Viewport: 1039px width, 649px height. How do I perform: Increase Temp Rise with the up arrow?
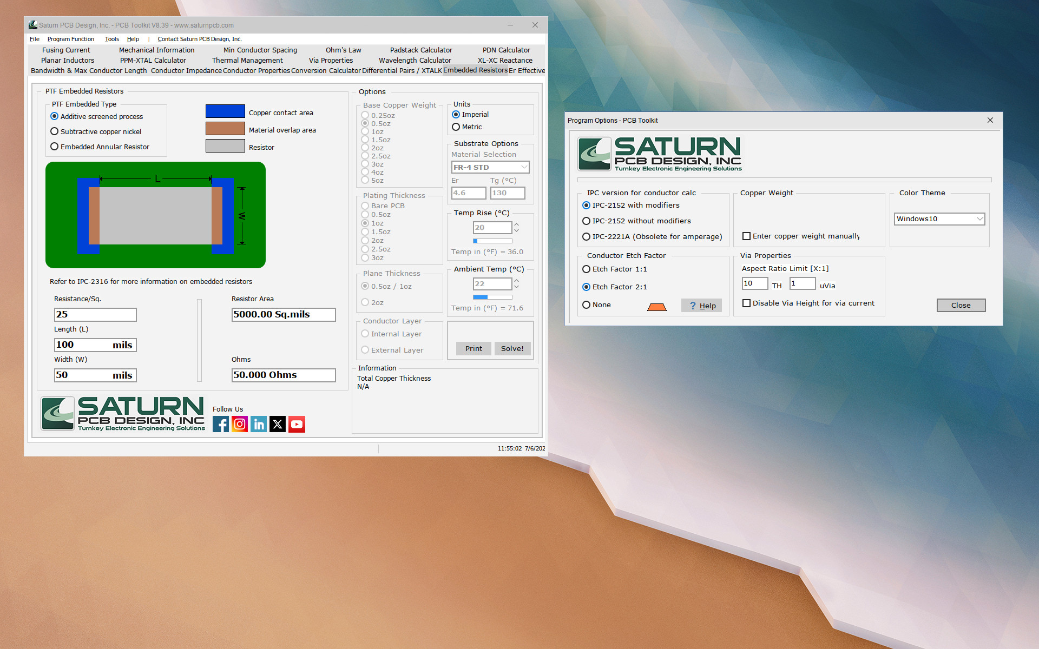pos(515,224)
